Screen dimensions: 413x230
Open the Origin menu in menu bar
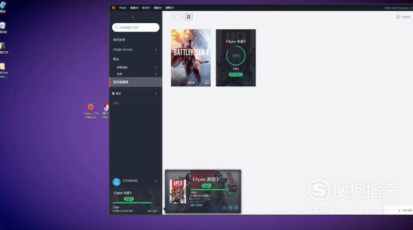click(123, 8)
